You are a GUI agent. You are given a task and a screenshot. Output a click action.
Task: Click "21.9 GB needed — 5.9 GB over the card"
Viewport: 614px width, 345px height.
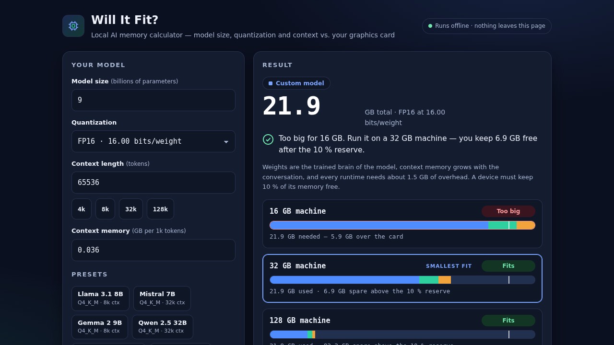coord(336,237)
